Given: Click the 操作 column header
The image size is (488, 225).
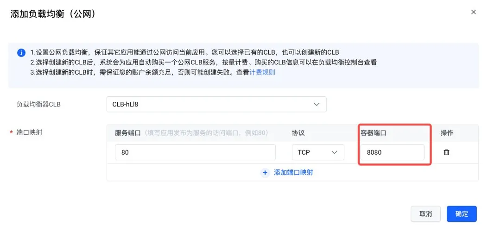Looking at the screenshot, I should pos(447,132).
